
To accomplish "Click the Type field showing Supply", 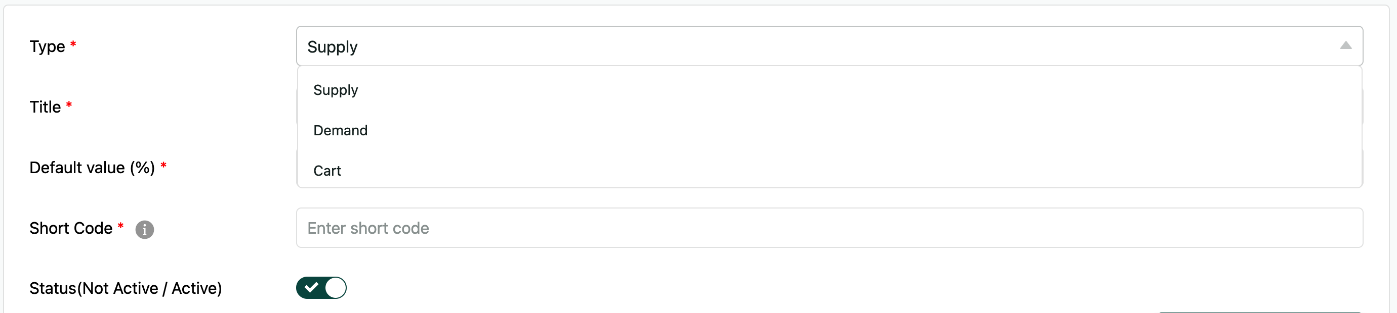I will [x=759, y=46].
